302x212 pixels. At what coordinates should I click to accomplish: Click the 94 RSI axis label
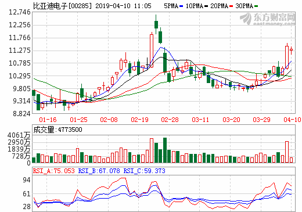pyautogui.click(x=27, y=180)
